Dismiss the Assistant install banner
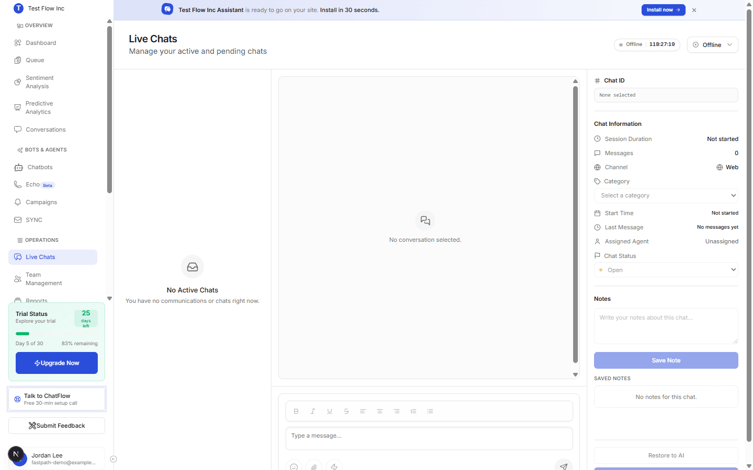753x470 pixels. click(694, 10)
